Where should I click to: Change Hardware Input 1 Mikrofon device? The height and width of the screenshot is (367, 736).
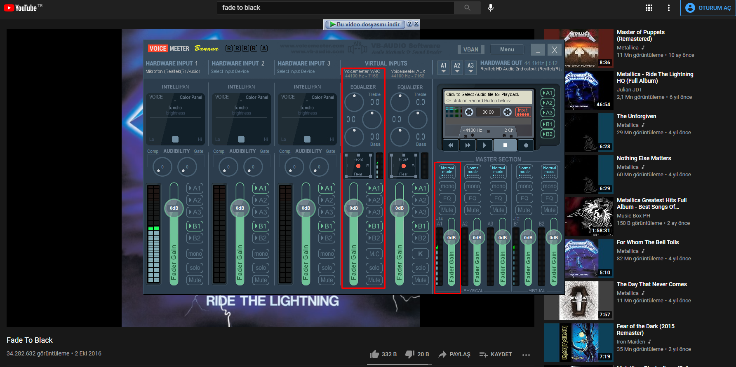[173, 72]
